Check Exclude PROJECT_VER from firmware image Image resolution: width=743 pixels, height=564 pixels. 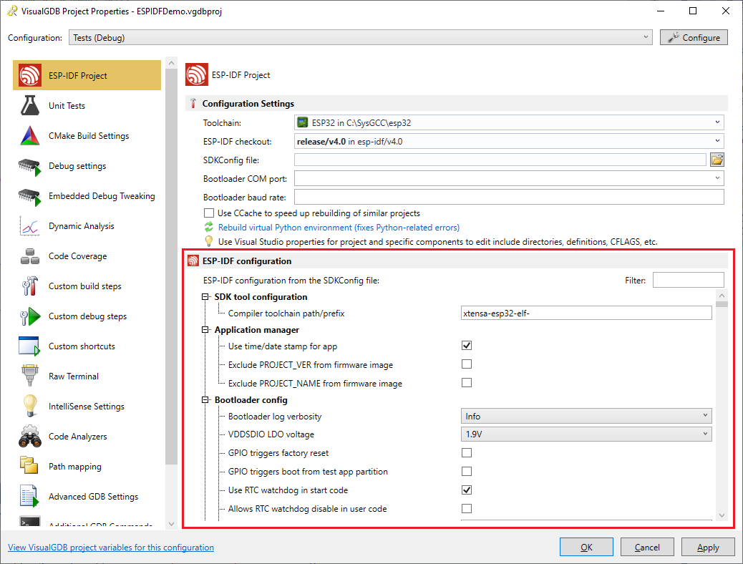(x=467, y=364)
